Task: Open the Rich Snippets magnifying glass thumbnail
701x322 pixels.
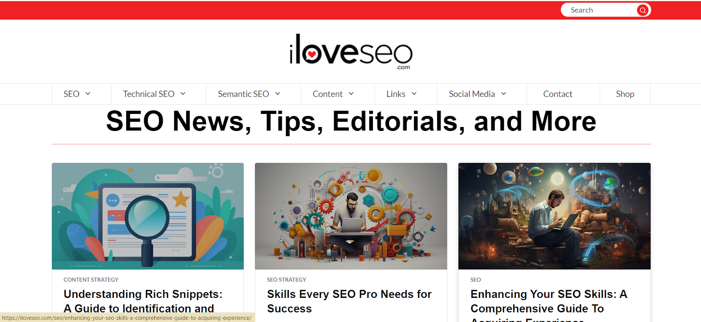Action: click(x=148, y=216)
